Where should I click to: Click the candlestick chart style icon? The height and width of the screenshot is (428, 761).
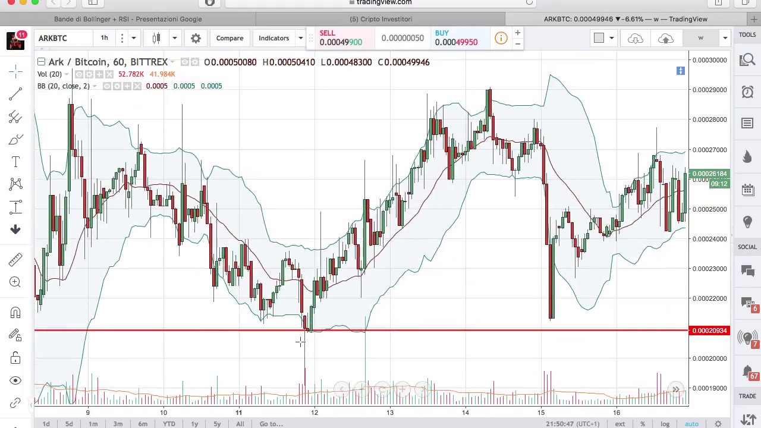point(156,38)
